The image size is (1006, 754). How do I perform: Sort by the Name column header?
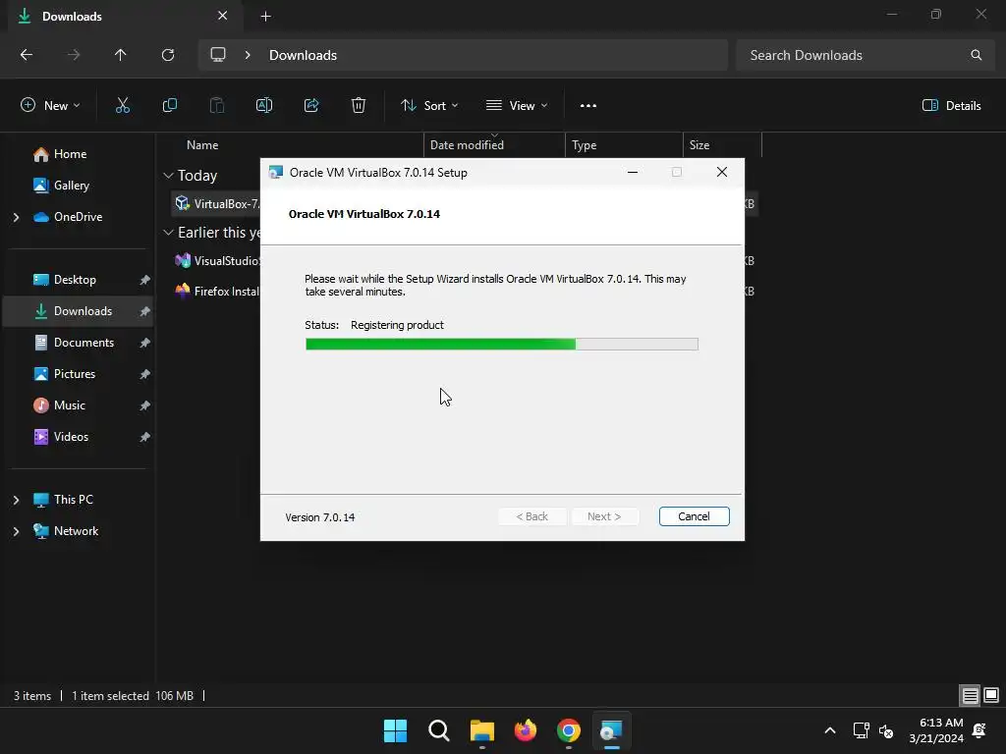[x=202, y=145]
